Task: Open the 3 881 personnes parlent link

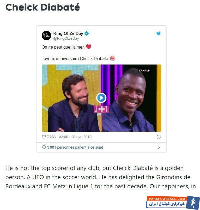Action: (75, 147)
